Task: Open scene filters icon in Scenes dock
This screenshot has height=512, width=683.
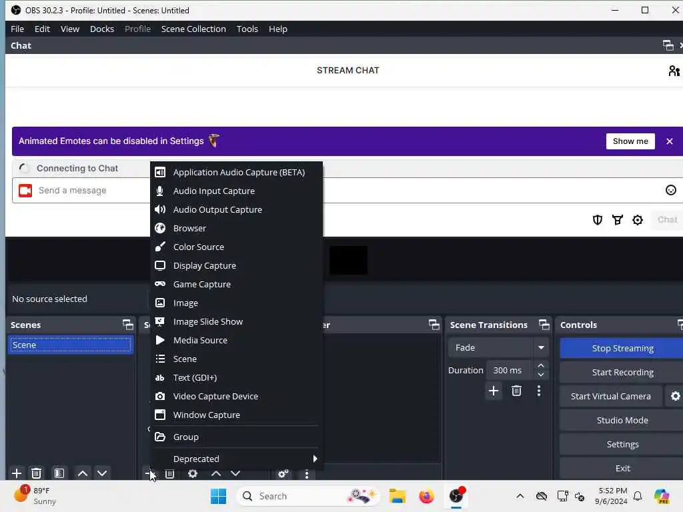Action: point(59,473)
